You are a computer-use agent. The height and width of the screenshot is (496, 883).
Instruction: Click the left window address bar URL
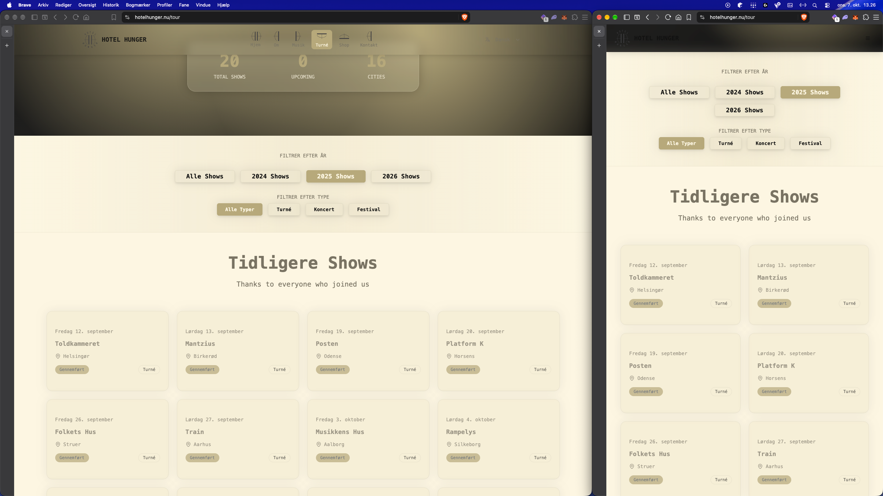pos(157,17)
